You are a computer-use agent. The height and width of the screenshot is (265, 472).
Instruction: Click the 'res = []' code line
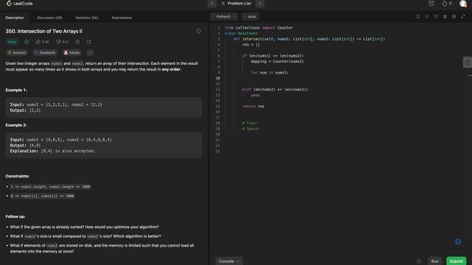tap(251, 44)
